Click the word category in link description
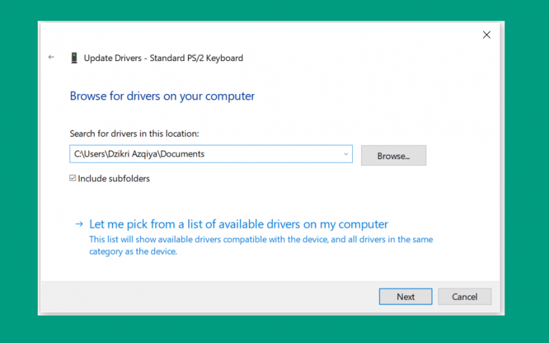549x343 pixels. click(x=106, y=252)
